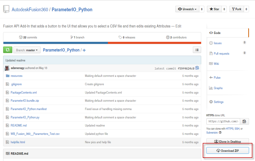This screenshot has height=161, width=255.
Task: Copy the HTTPS clone URL to clipboard
Action: point(244,121)
